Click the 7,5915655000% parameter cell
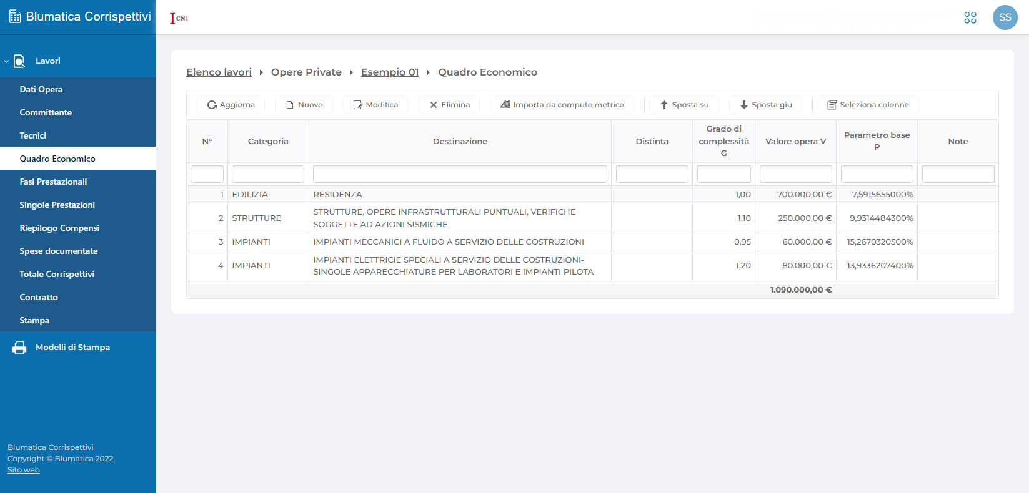The height and width of the screenshot is (493, 1029). [x=877, y=195]
